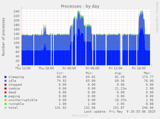Click the 'Max:' column header
The height and width of the screenshot is (119, 160).
[147, 73]
